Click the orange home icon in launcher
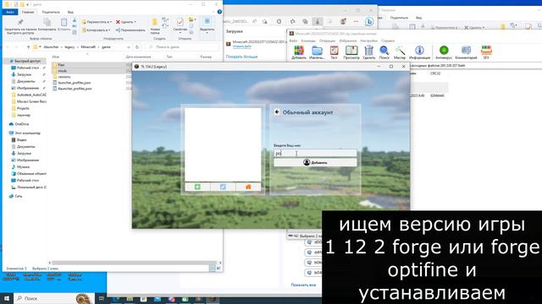The height and width of the screenshot is (304, 542). [x=248, y=187]
